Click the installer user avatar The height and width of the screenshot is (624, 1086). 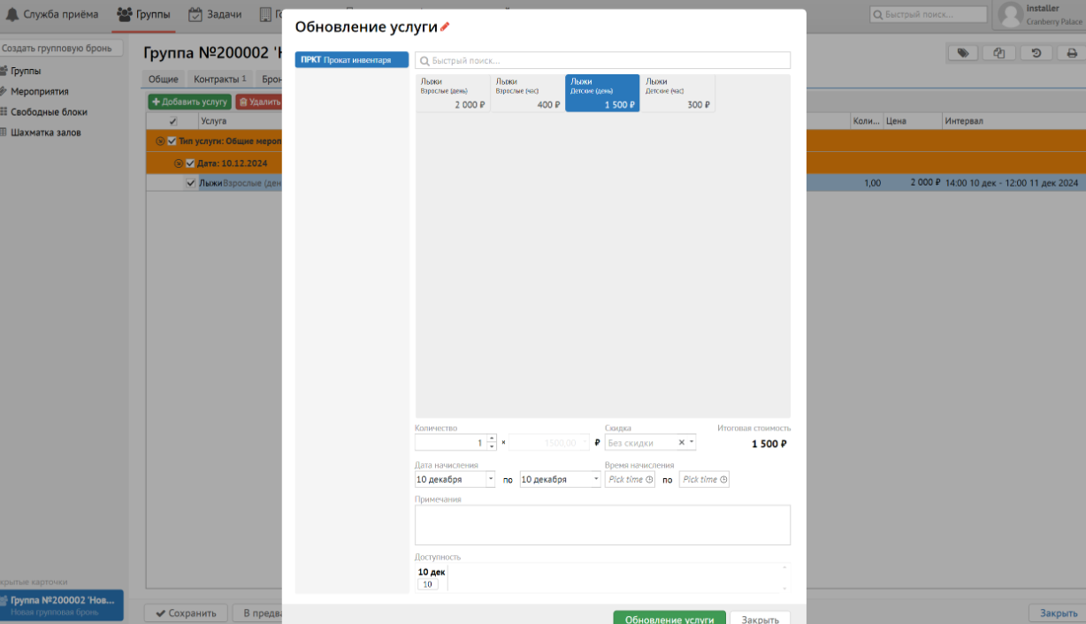[x=1010, y=14]
